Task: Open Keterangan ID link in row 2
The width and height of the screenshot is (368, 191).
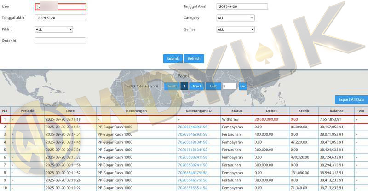Action: point(192,127)
